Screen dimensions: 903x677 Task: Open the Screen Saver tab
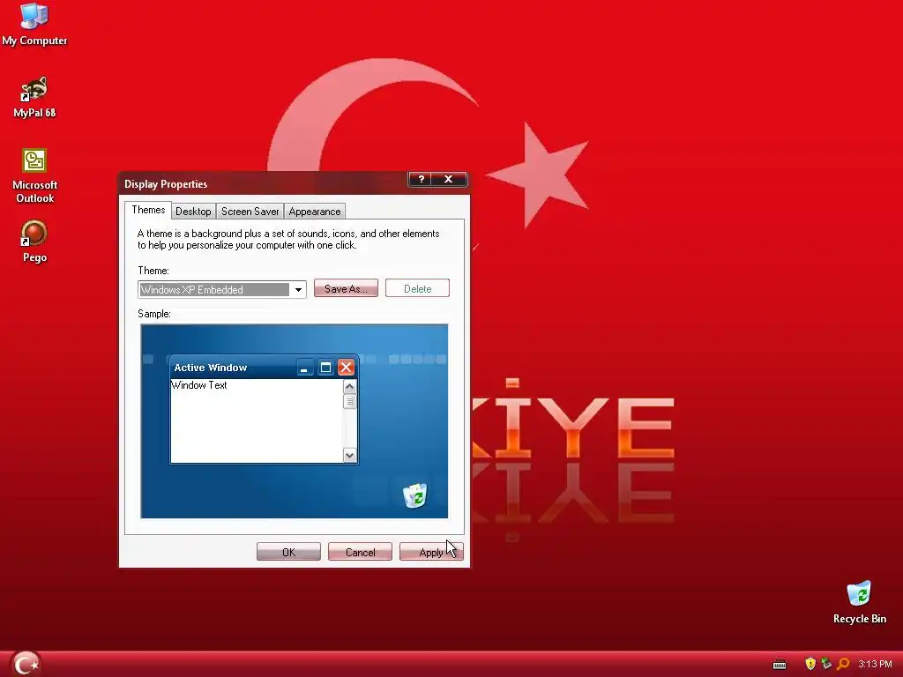(x=250, y=212)
